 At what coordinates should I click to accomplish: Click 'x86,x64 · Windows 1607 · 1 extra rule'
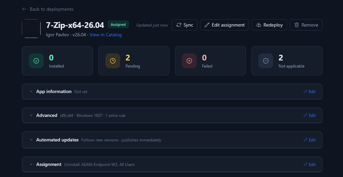pos(93,116)
